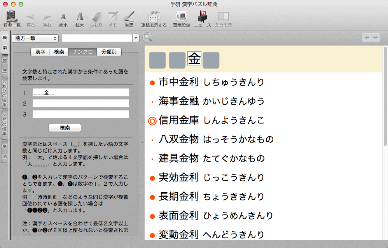Image resolution: width=388 pixels, height=248 pixels.
Task: Open the 辞典一覧 dictionary list icon
Action: (x=12, y=19)
